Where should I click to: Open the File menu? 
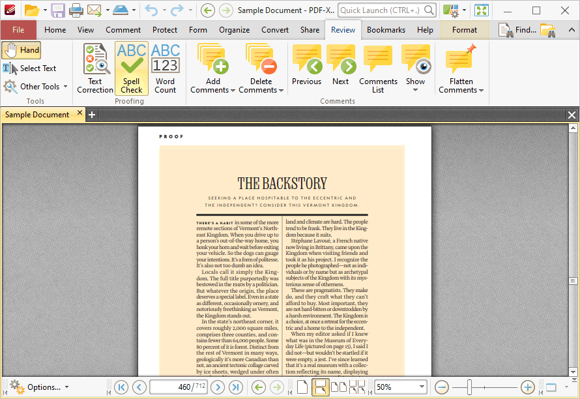click(18, 30)
